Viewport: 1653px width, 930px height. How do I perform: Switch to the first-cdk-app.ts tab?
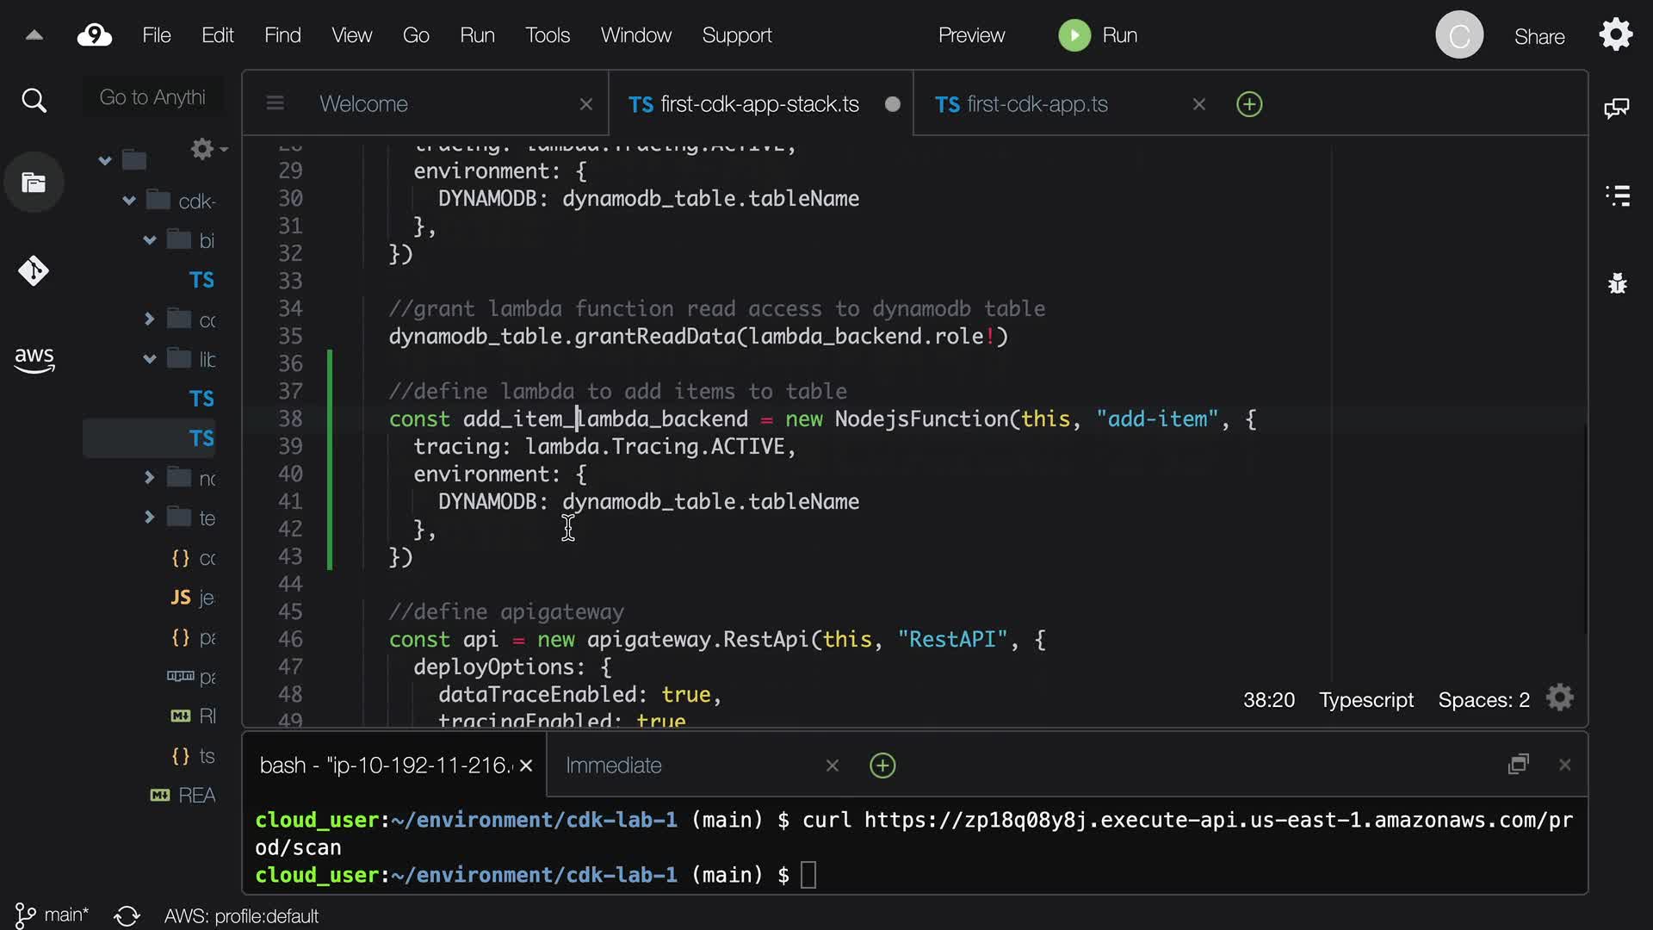click(x=1037, y=104)
